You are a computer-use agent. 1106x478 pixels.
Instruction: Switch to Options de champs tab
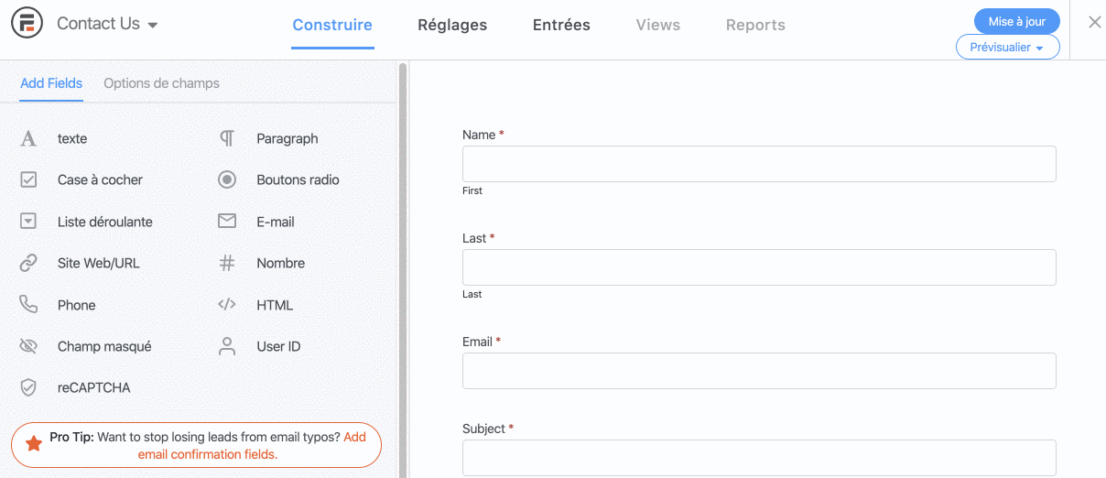pyautogui.click(x=161, y=83)
